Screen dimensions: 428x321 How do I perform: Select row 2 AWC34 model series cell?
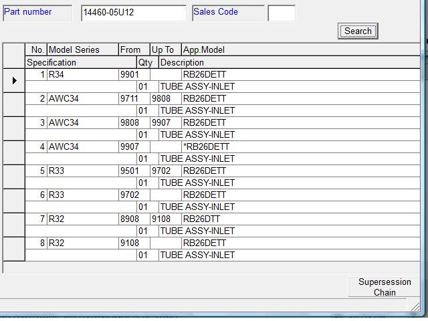[x=82, y=98]
